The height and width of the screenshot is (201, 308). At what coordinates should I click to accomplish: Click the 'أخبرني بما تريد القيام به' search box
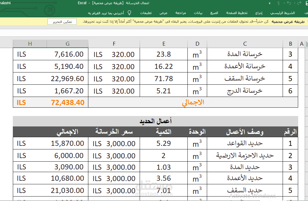pos(106,13)
